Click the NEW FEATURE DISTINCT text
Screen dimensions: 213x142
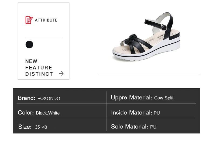(x=39, y=68)
